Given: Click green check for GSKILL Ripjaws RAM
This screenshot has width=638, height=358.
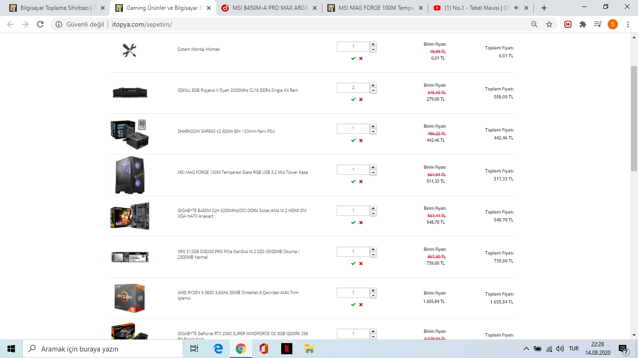Looking at the screenshot, I should [x=353, y=99].
